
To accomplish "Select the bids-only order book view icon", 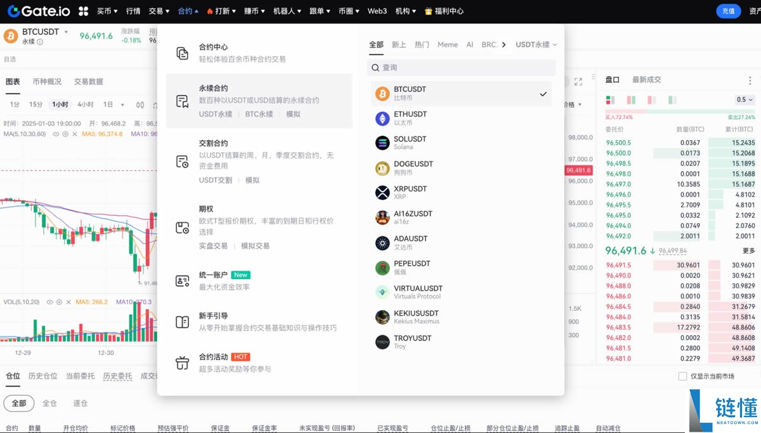I will point(652,100).
